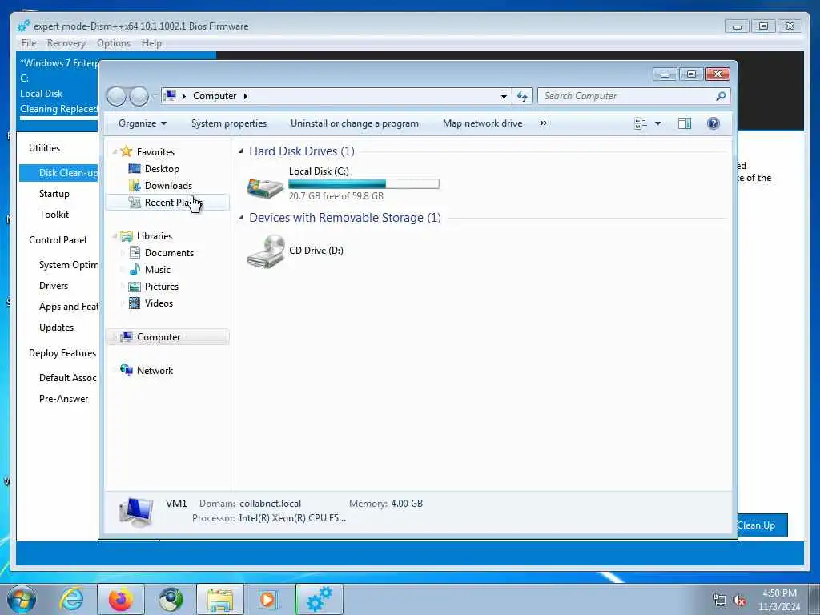Image resolution: width=820 pixels, height=615 pixels.
Task: Open Windows Media Player taskbar icon
Action: point(269,599)
